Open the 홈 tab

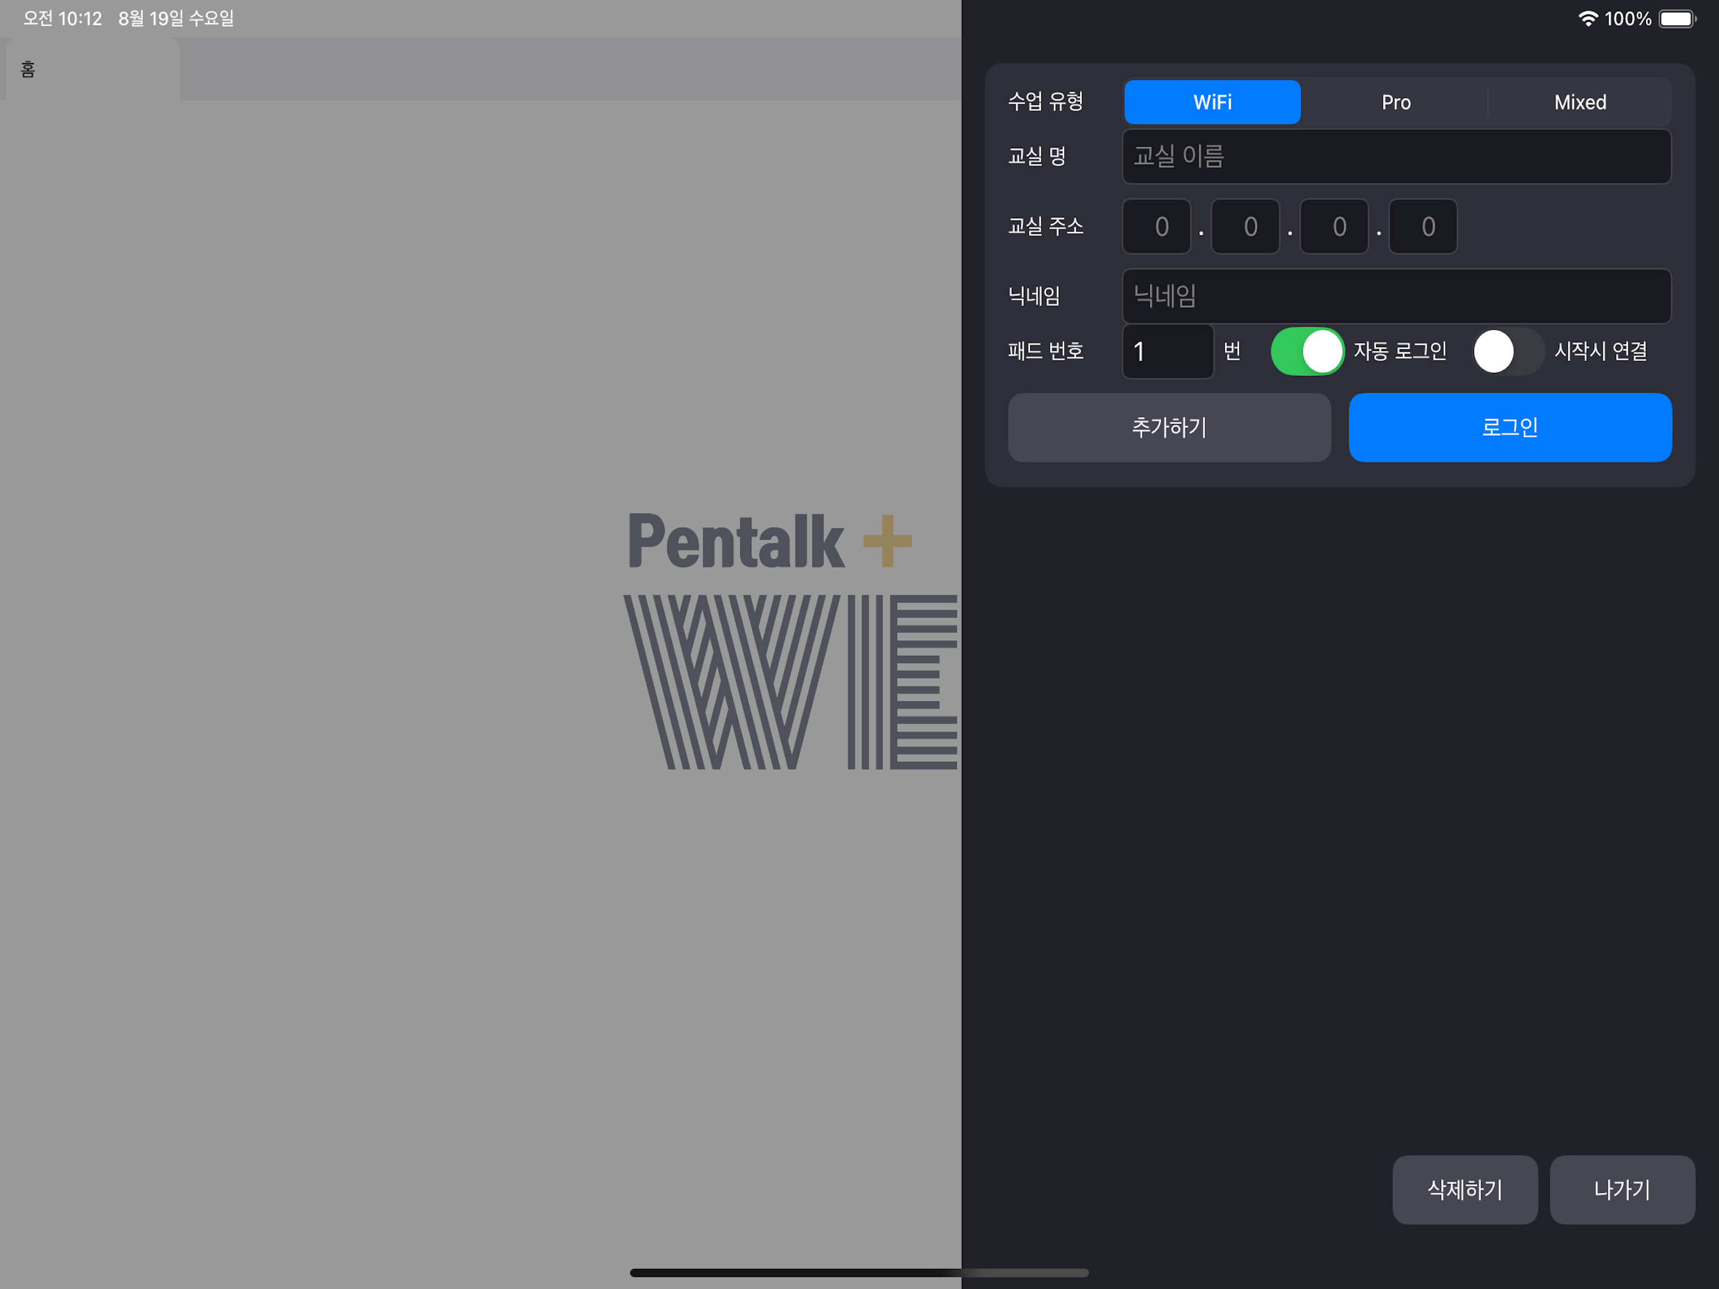tap(92, 69)
